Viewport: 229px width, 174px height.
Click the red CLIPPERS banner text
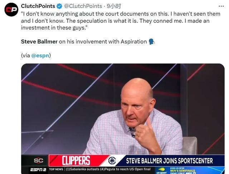point(76,160)
